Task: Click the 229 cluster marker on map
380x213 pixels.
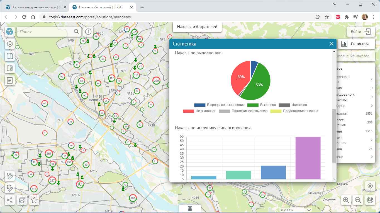Action: click(156, 81)
